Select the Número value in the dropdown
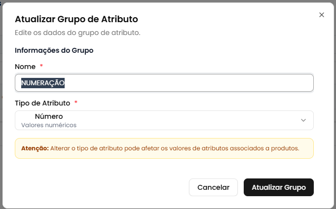 (49, 116)
